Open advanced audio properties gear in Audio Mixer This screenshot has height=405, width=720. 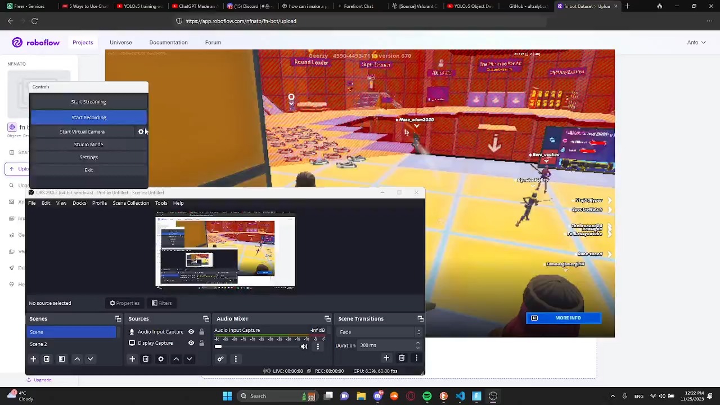(220, 359)
